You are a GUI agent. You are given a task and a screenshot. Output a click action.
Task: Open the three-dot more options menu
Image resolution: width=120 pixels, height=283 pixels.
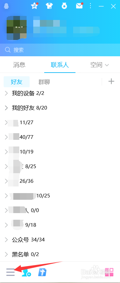pos(90,6)
